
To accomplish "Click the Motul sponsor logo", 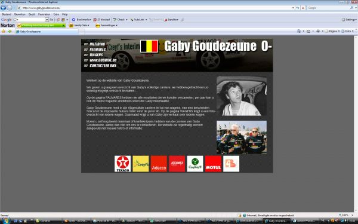I will click(x=213, y=164).
